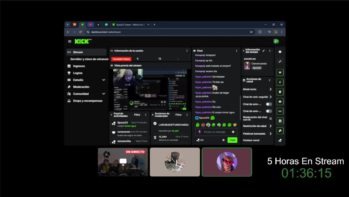Open Filtro in Acciones de moderador

click(178, 115)
